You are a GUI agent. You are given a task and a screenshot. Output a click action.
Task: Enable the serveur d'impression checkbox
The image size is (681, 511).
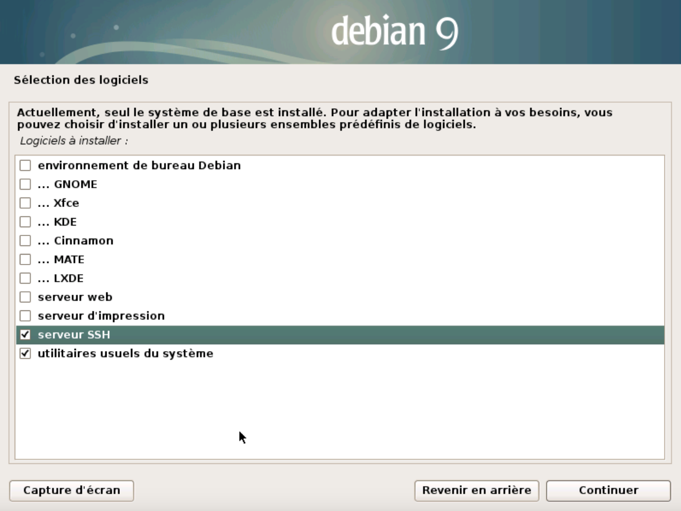[25, 316]
